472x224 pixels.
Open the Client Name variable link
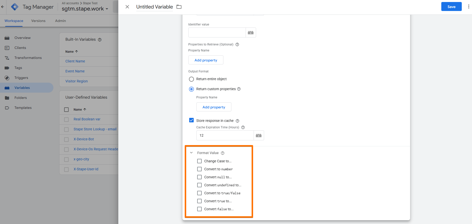point(75,61)
